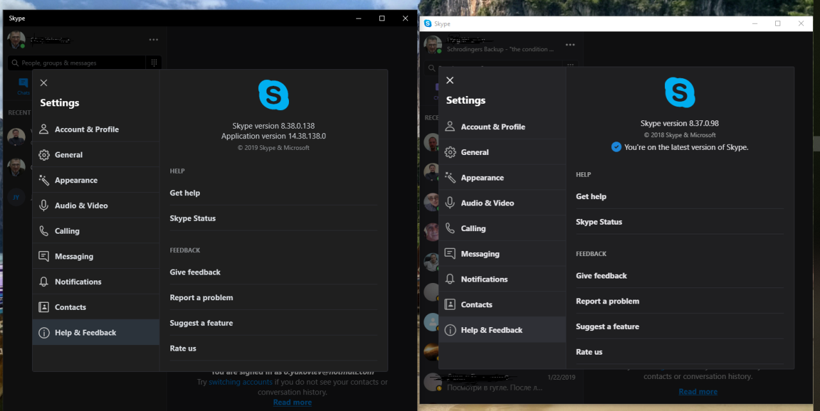The height and width of the screenshot is (411, 820).
Task: Follow the switching accounts link
Action: [241, 382]
